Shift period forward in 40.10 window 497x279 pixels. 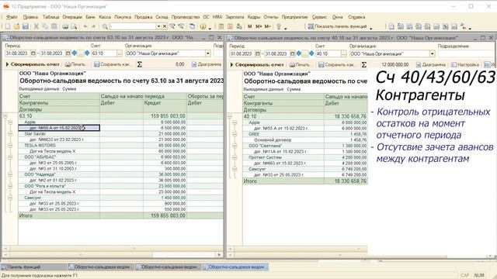coord(311,53)
